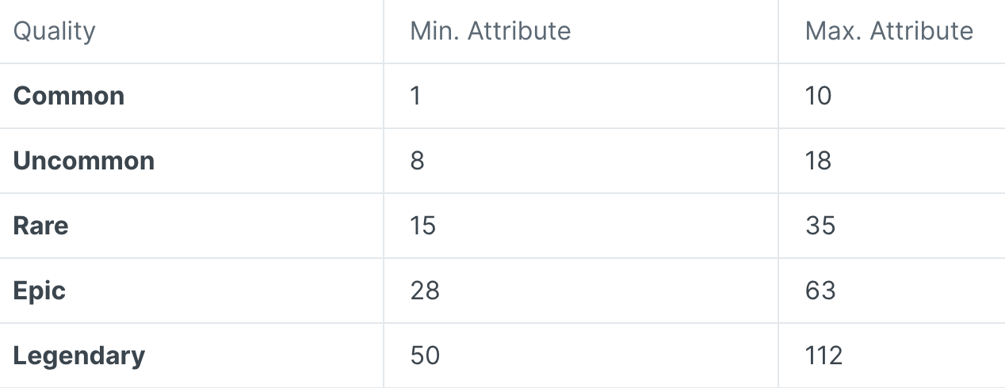The height and width of the screenshot is (388, 1005).
Task: Click the Rare quality cell
Action: coord(41,226)
